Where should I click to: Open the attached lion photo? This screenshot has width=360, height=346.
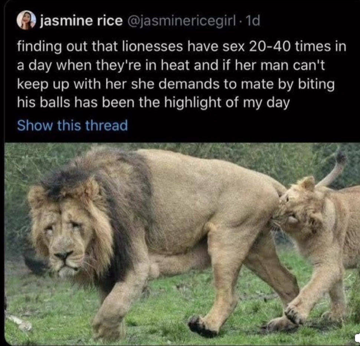point(182,244)
